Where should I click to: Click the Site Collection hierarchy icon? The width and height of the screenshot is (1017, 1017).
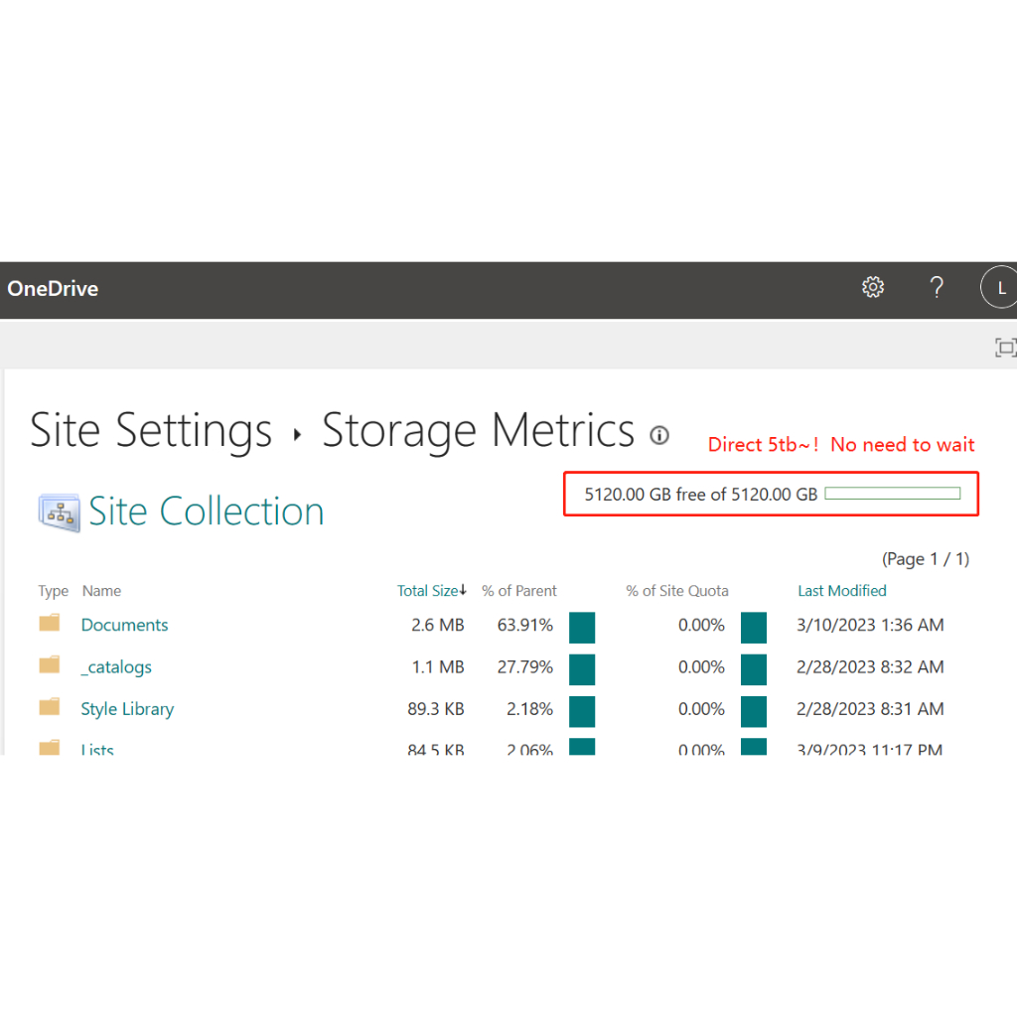click(x=58, y=509)
